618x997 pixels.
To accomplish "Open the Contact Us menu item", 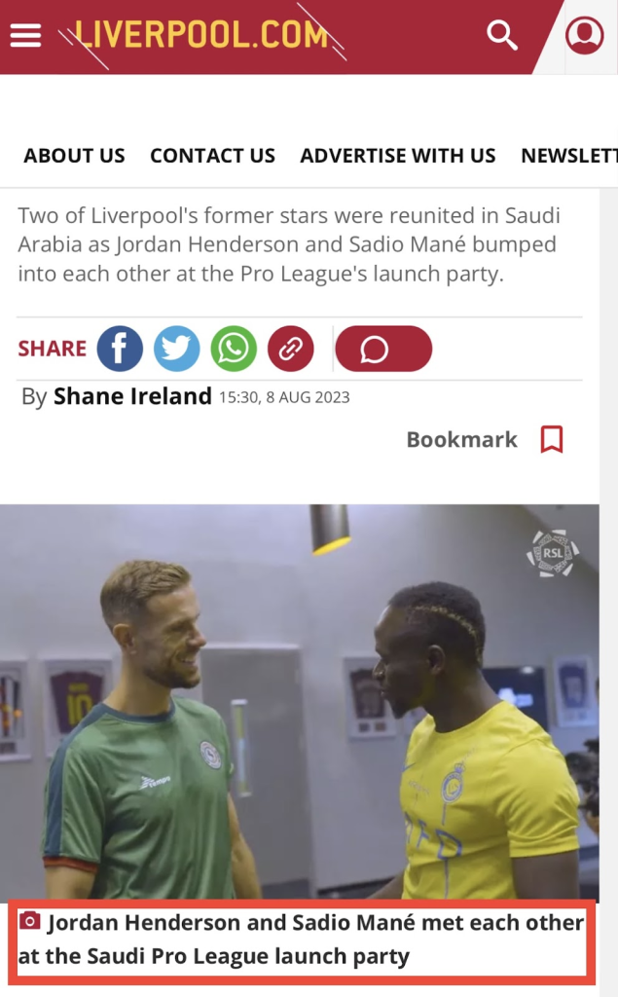I will 212,156.
